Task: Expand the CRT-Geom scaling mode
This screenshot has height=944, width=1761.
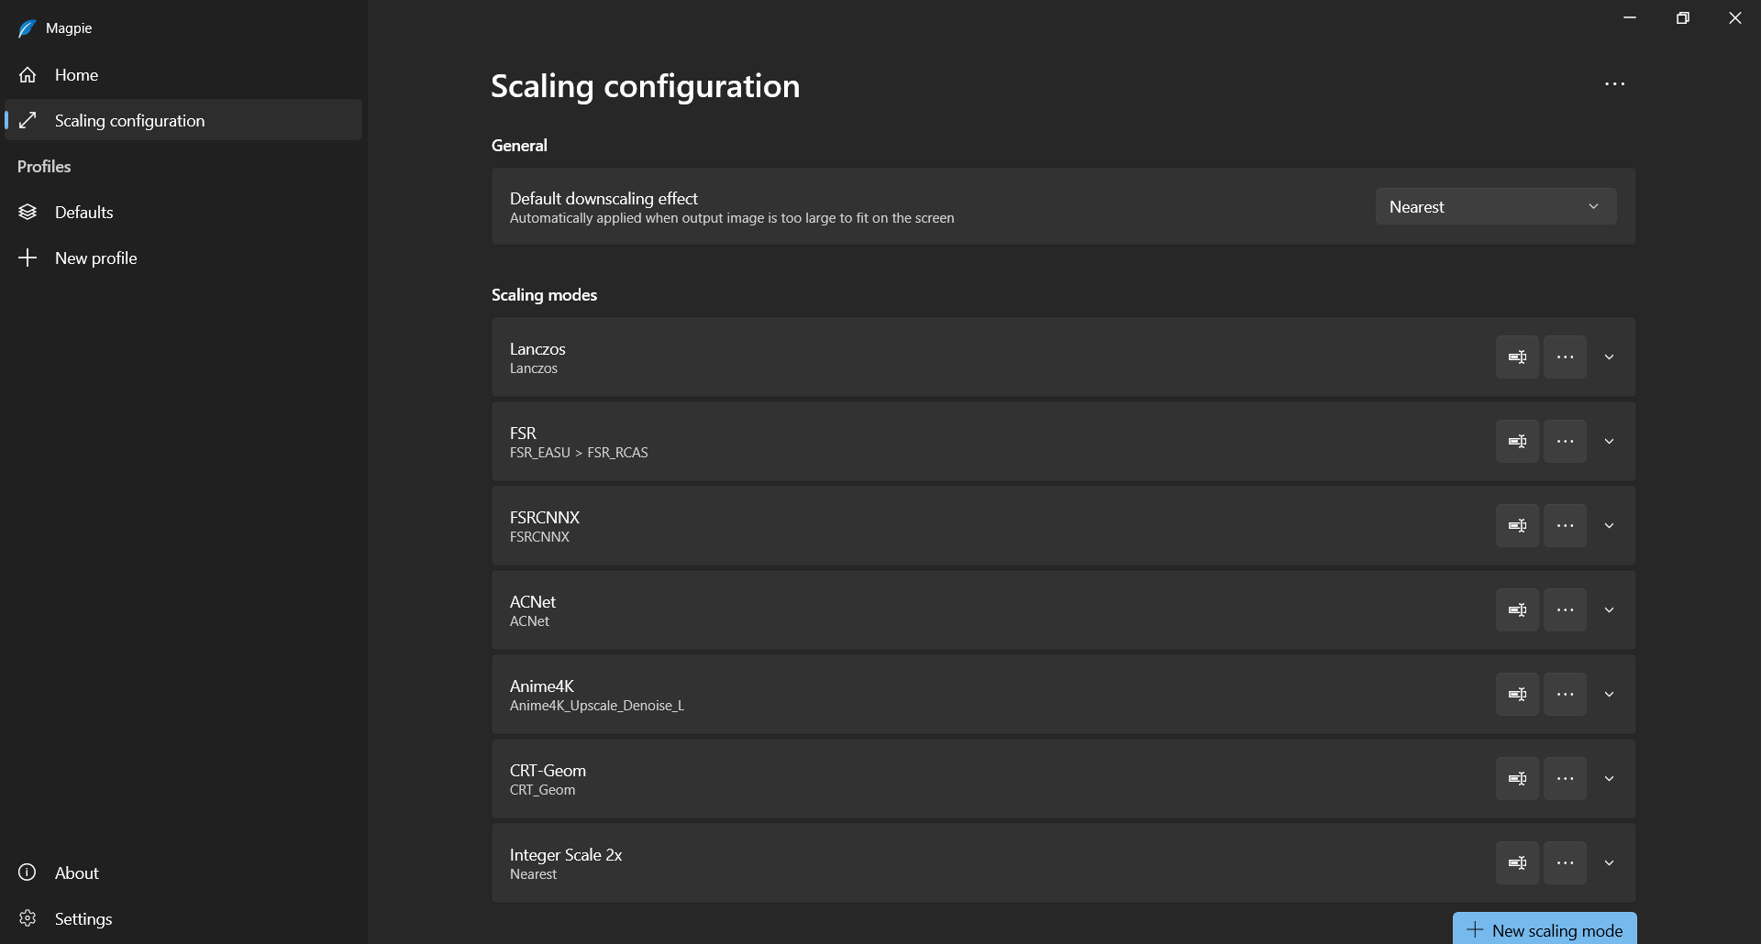Action: (x=1609, y=778)
